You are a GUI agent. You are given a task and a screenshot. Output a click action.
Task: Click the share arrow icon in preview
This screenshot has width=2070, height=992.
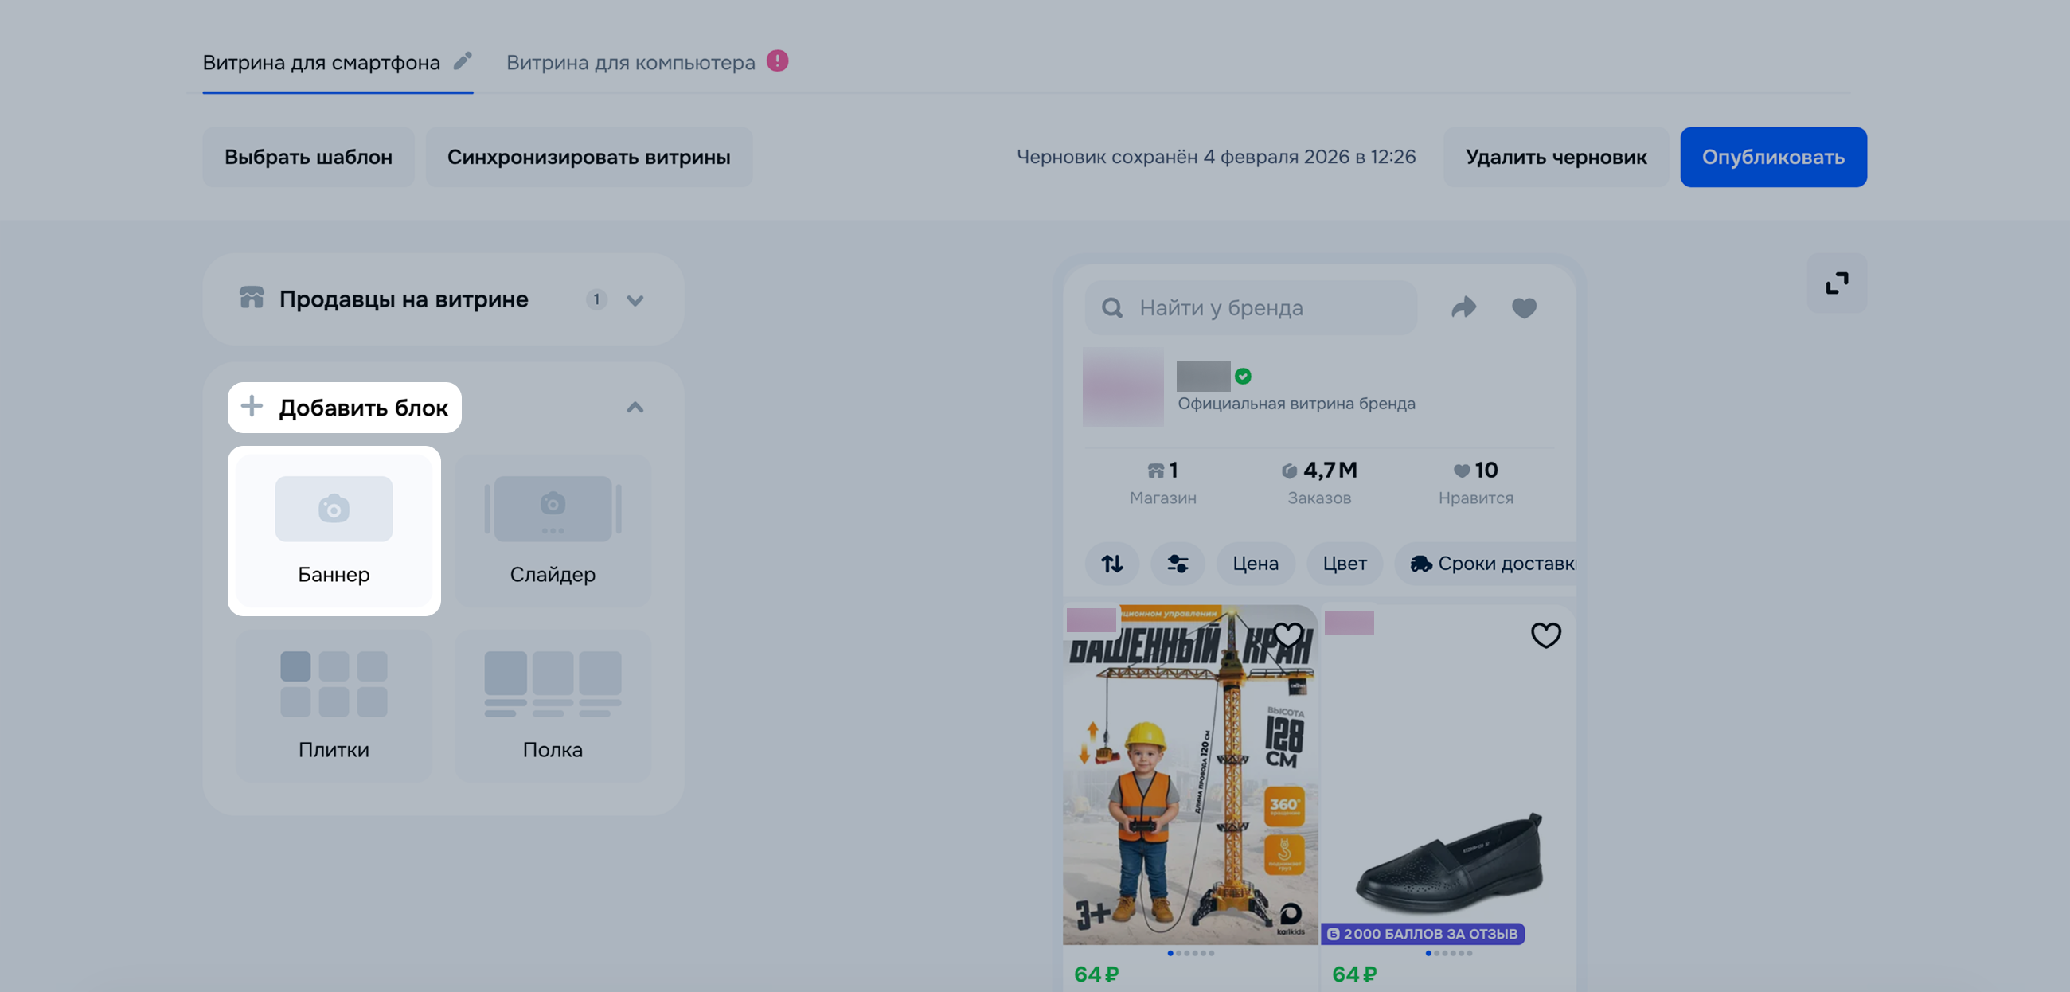point(1463,307)
